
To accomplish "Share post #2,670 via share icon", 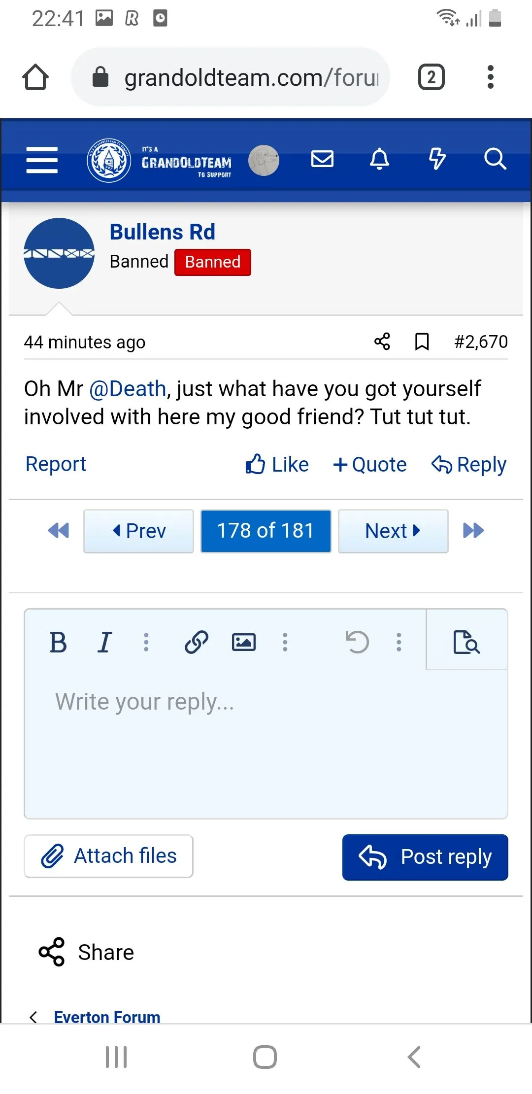I will [382, 342].
